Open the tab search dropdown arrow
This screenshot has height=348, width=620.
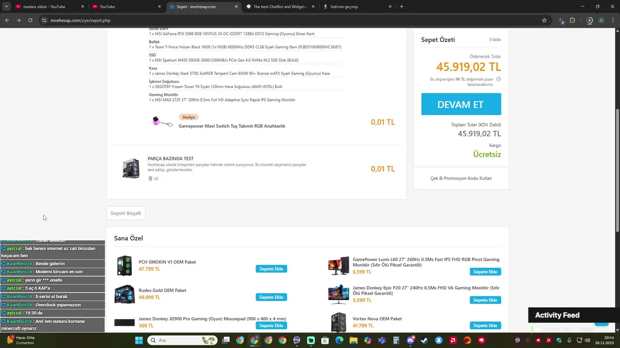[x=6, y=7]
